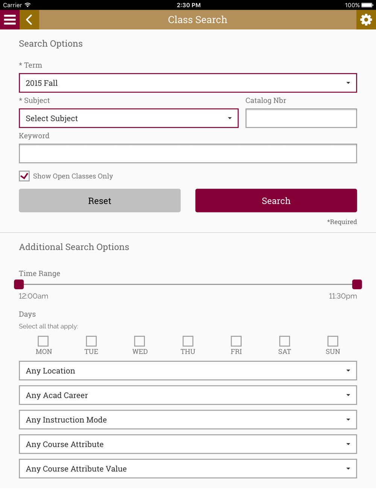Viewport: 376px width, 502px height.
Task: Check the FRI day checkbox
Action: (x=236, y=341)
